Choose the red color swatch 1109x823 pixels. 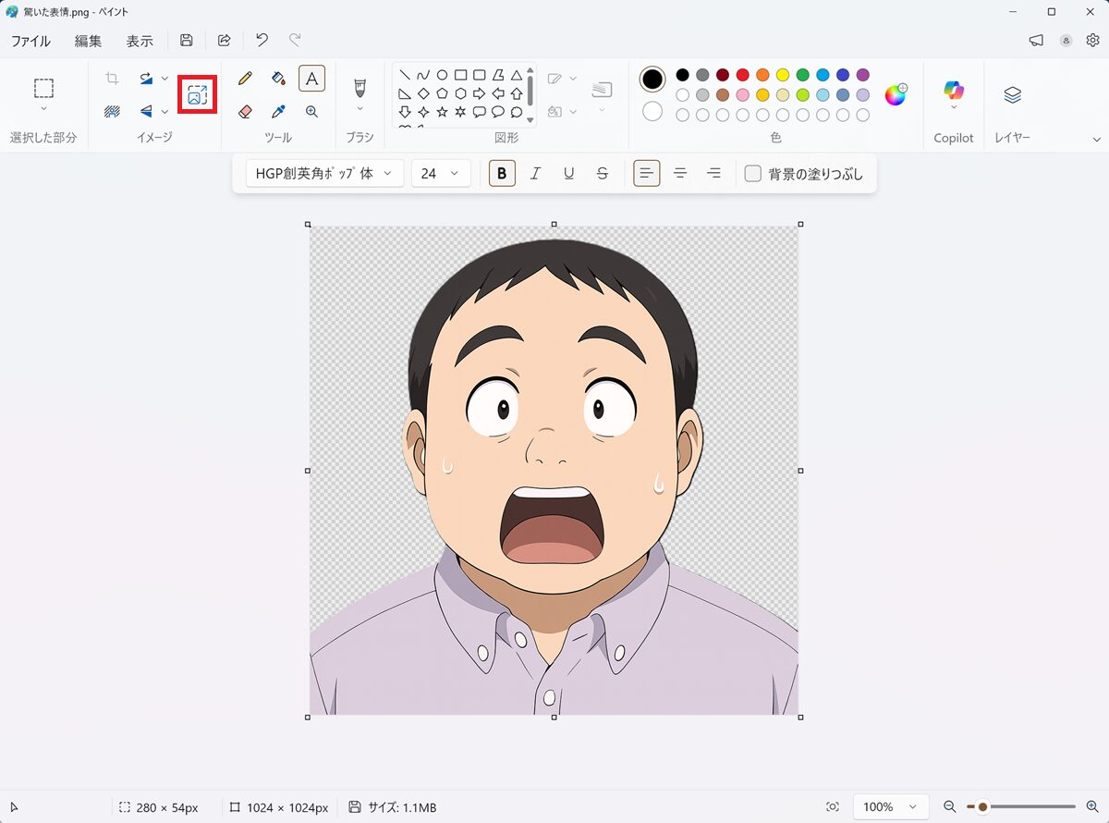[x=742, y=75]
